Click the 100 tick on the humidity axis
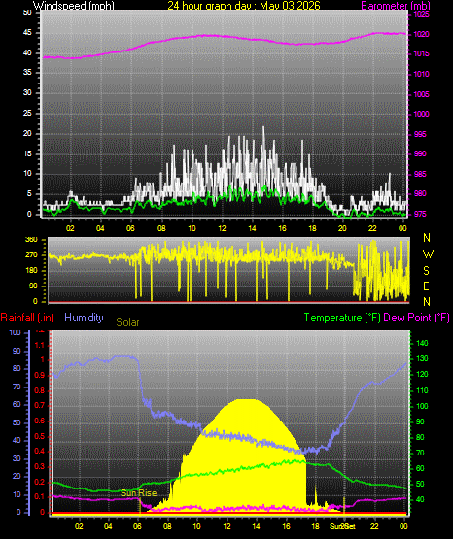The width and height of the screenshot is (453, 539). 15,333
